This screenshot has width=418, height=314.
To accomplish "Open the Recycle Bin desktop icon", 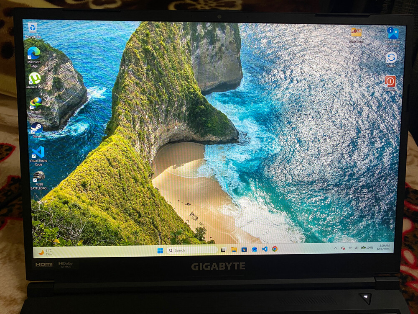I will (x=33, y=31).
